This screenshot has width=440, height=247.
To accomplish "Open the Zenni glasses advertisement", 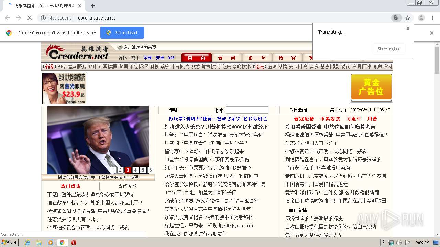I will (64, 89).
